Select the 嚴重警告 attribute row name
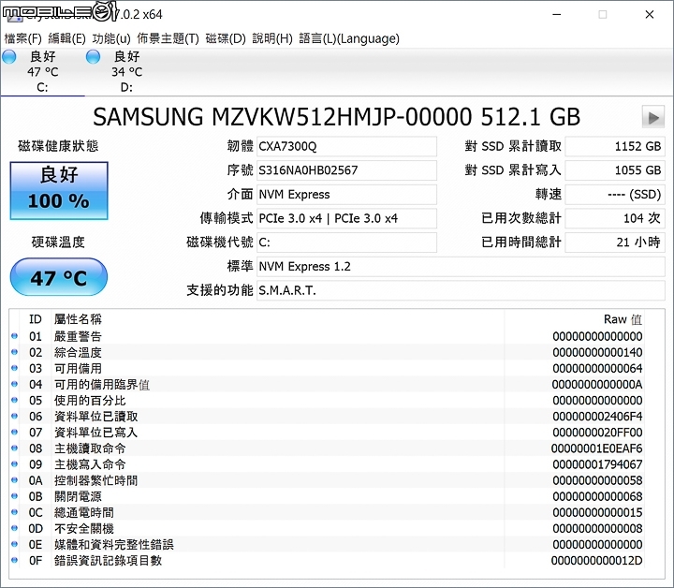The image size is (674, 588). (x=78, y=336)
